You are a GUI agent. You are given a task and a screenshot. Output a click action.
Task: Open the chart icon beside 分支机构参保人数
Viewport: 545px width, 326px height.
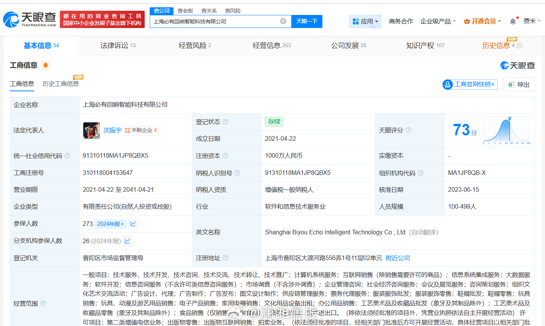click(127, 241)
